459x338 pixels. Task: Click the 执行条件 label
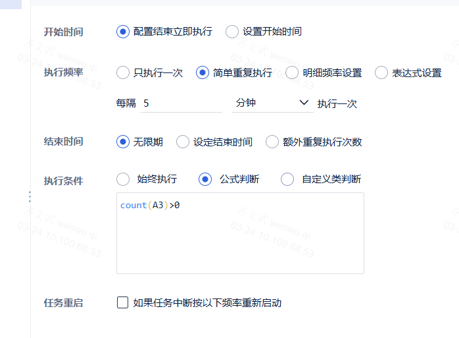point(64,181)
